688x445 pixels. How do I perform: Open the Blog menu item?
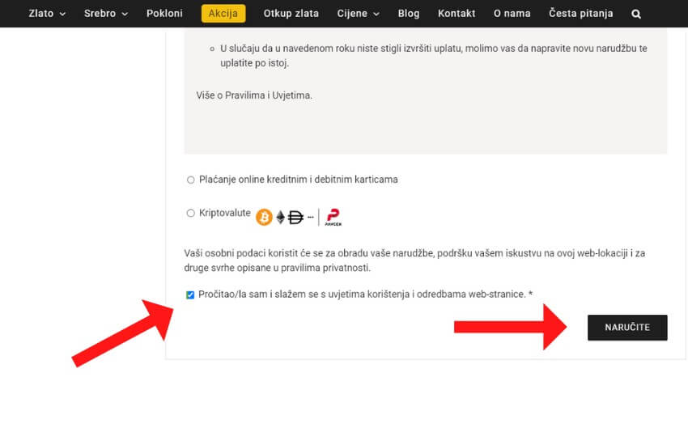[x=409, y=14]
